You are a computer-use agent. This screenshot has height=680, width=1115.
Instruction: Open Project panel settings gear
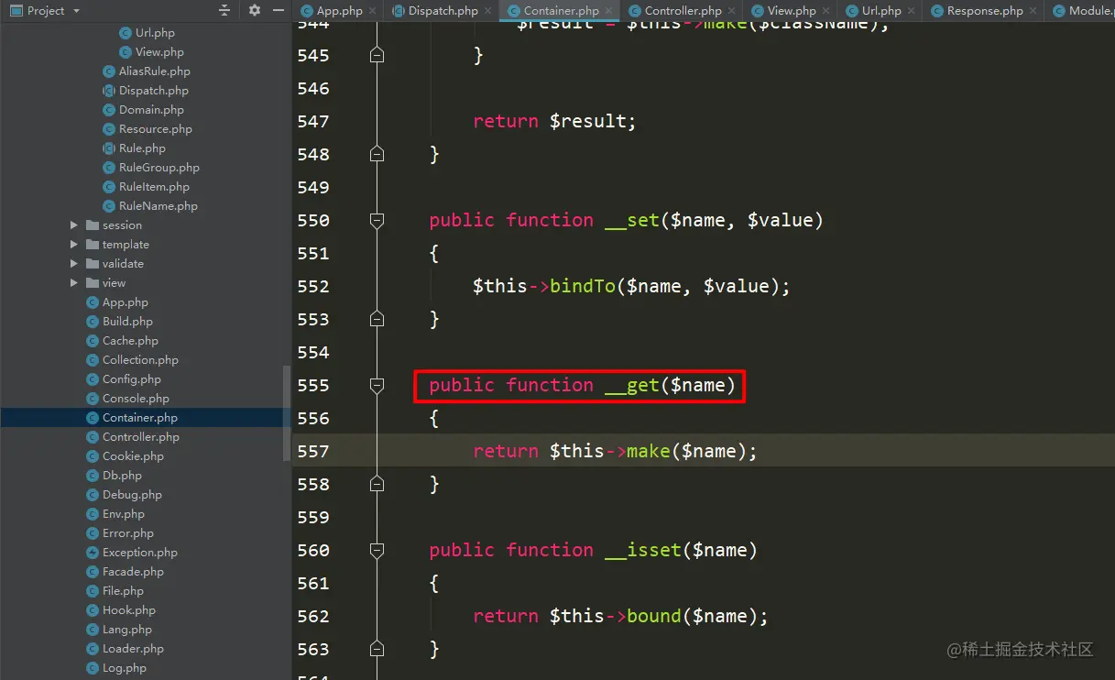click(x=255, y=10)
